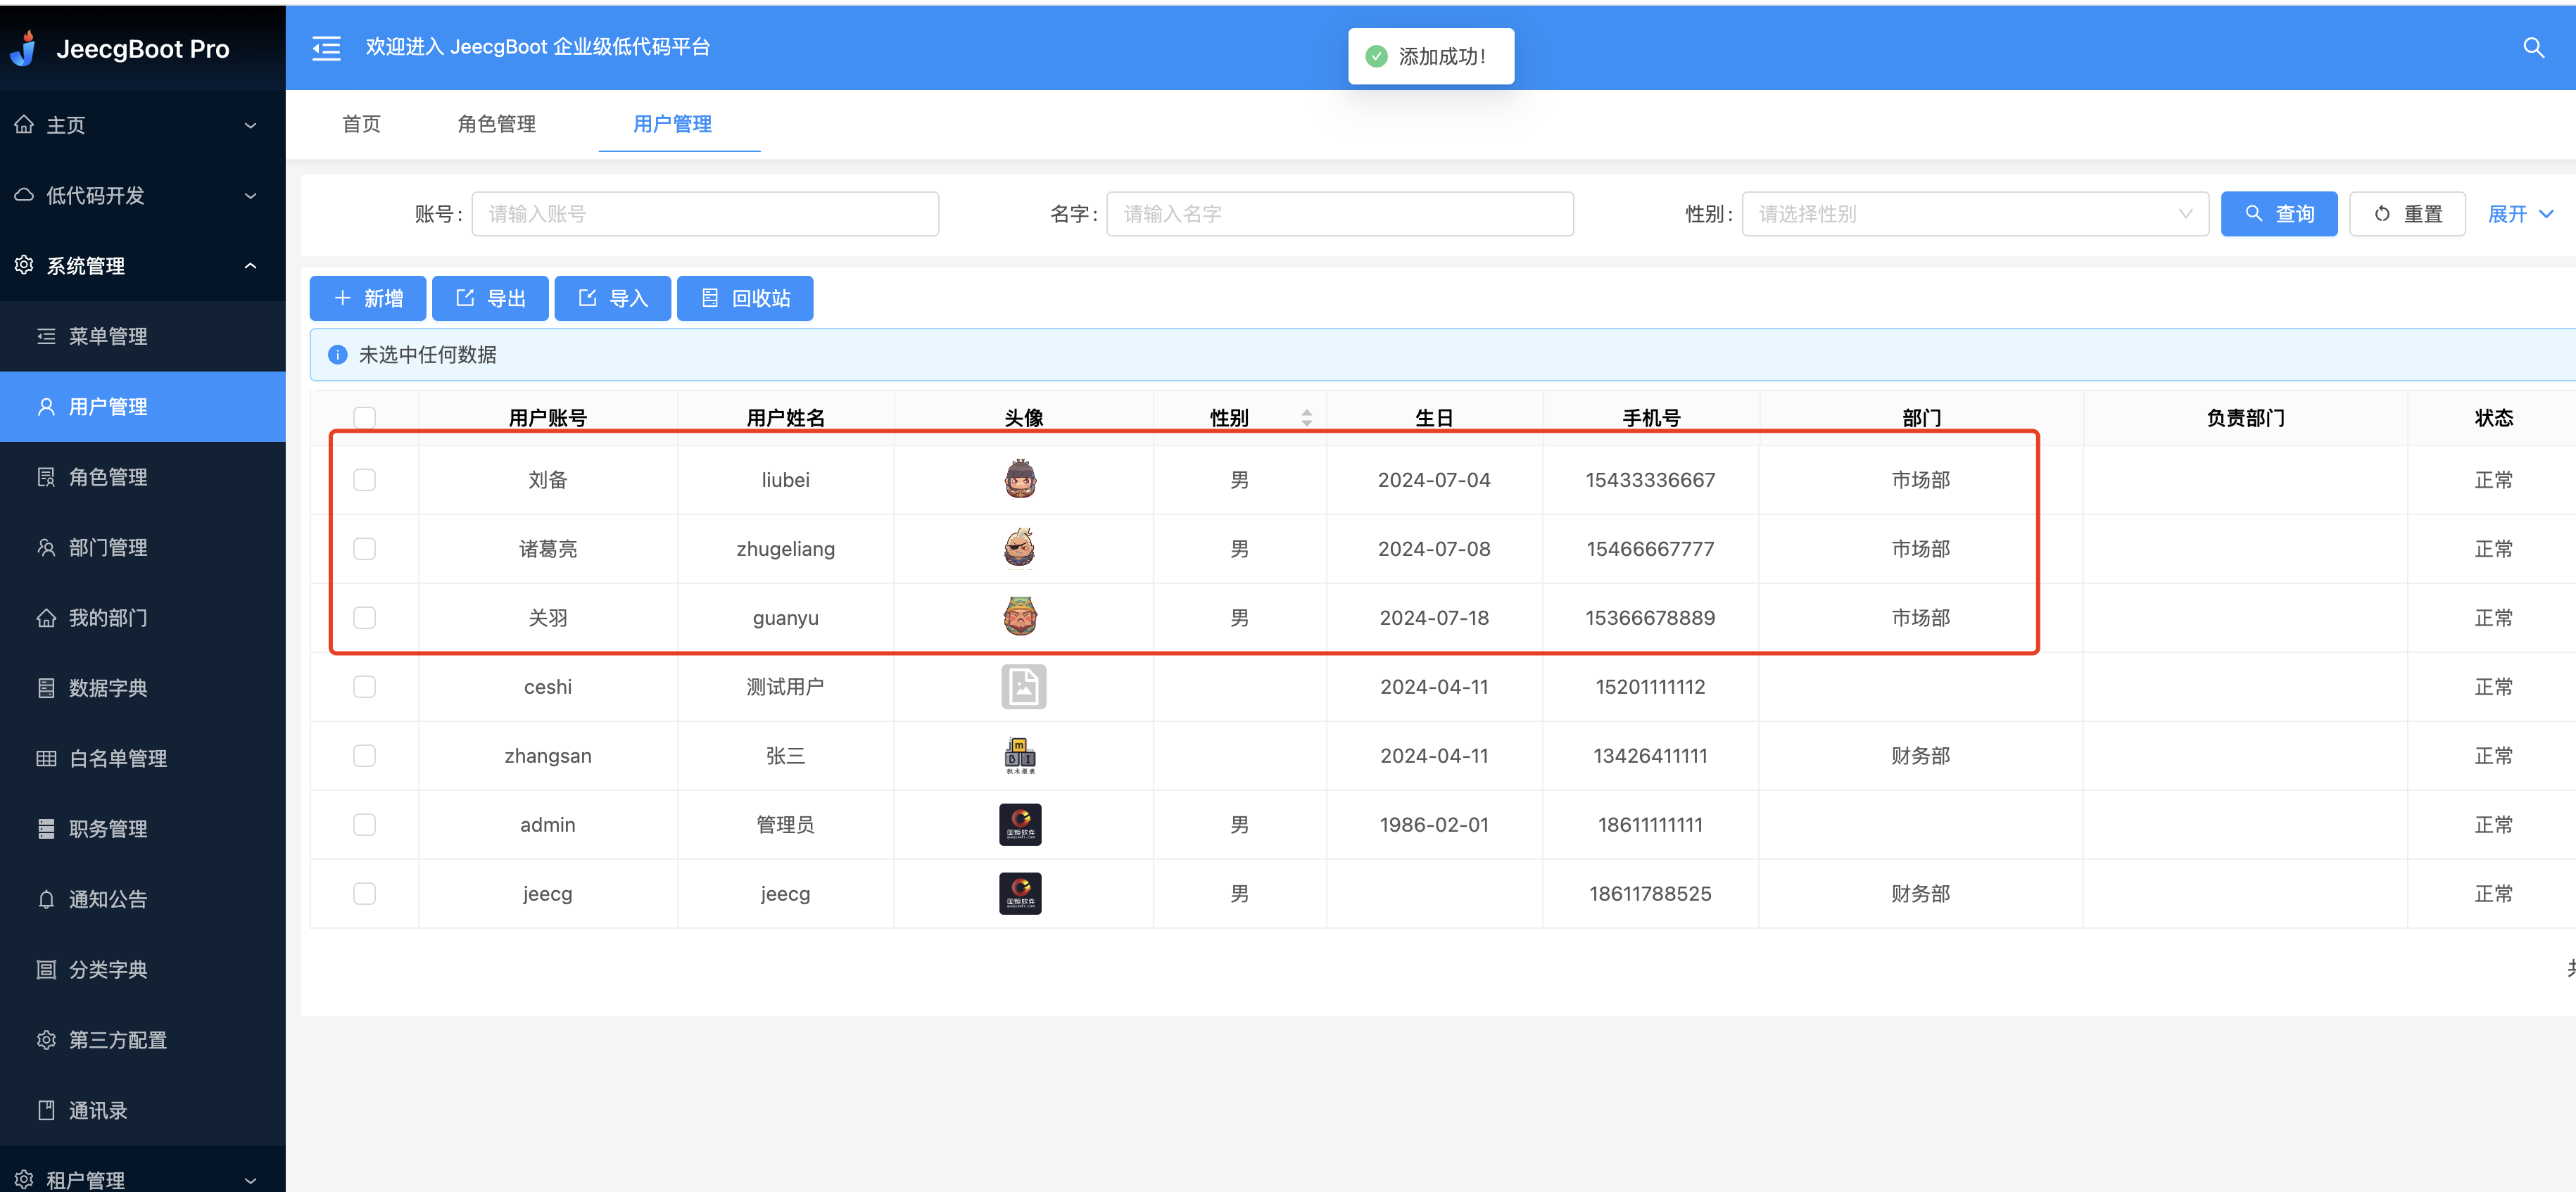Viewport: 2576px width, 1192px height.
Task: Check the row checkbox for ceshi
Action: click(x=364, y=687)
